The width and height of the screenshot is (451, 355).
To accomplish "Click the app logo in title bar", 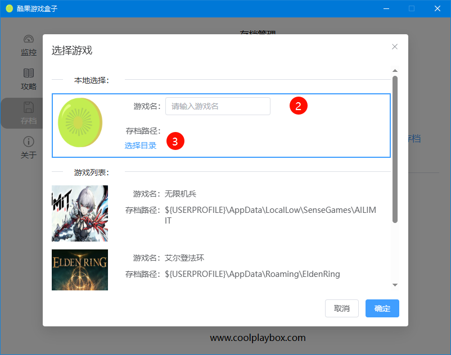I will point(9,8).
